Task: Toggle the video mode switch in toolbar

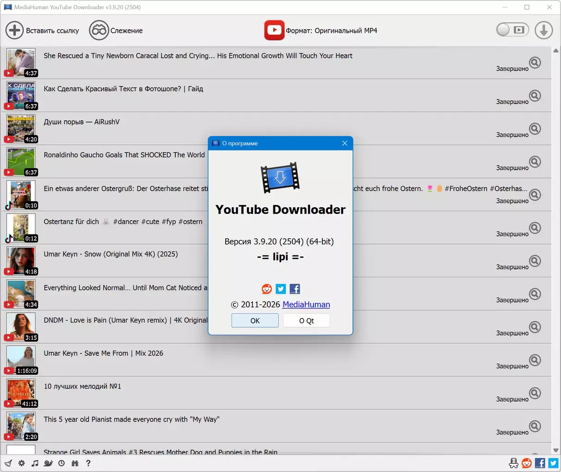Action: 512,30
